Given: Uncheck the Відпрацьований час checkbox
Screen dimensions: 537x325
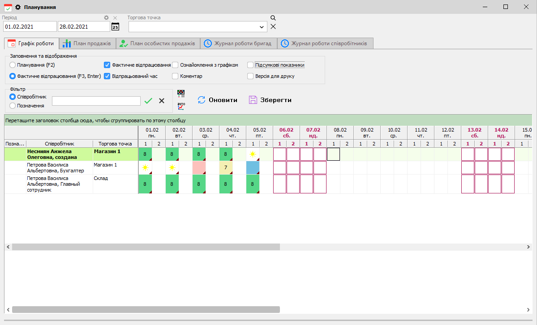Looking at the screenshot, I should [107, 76].
